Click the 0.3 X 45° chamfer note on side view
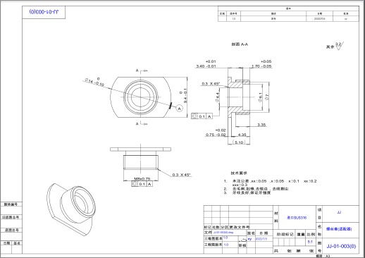Screen dimensions: 365x258 click(x=181, y=175)
